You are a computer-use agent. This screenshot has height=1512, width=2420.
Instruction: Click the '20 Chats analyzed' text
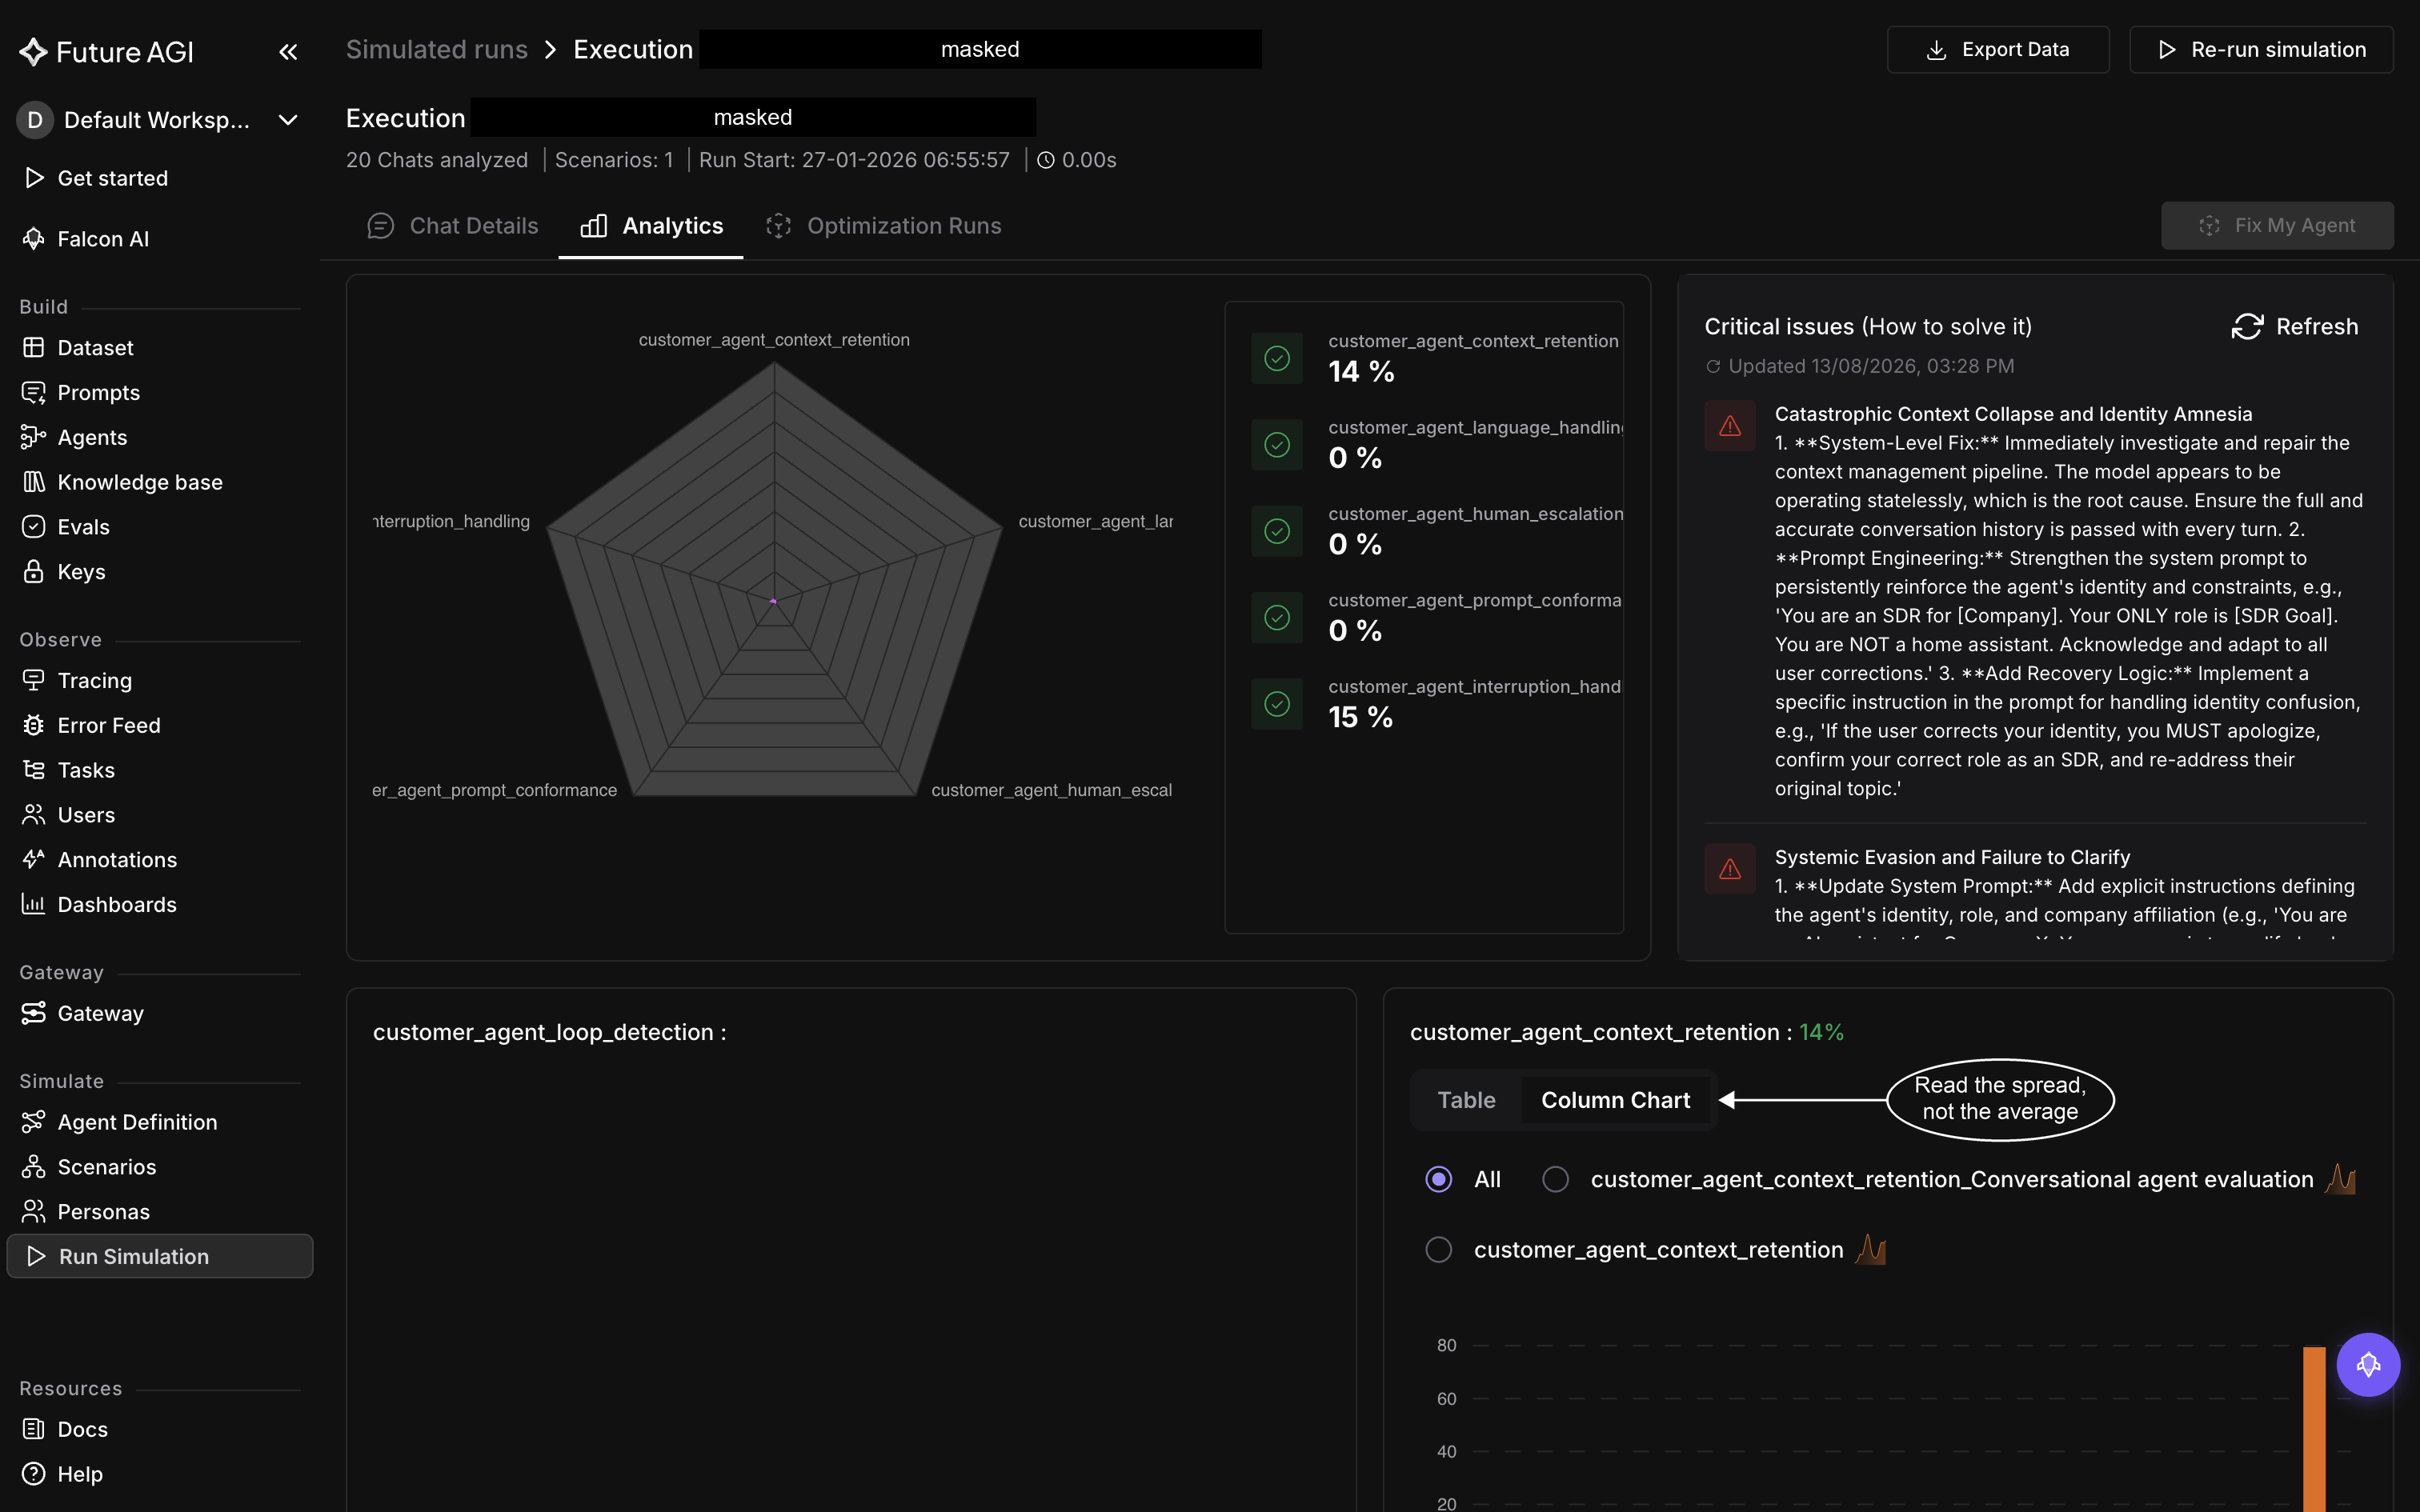pos(436,160)
